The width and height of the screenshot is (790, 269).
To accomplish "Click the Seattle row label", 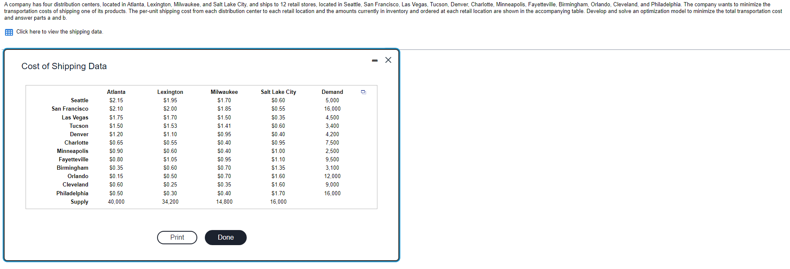I will 80,101.
